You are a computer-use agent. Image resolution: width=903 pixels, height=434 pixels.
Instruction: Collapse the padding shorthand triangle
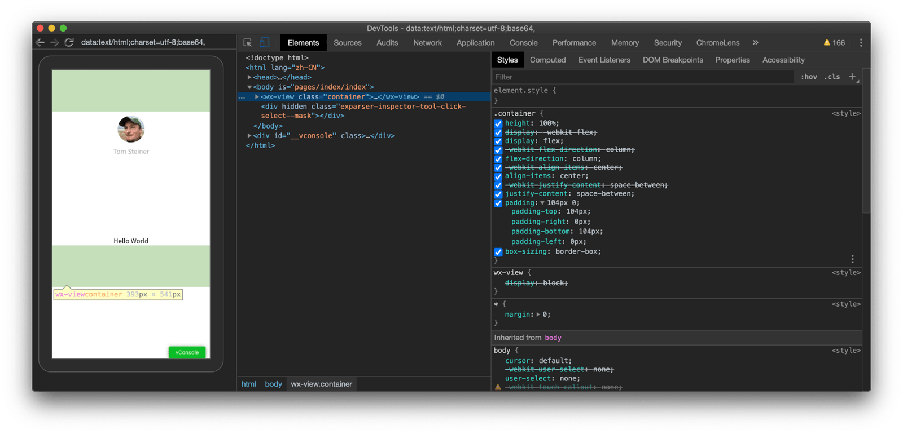point(542,203)
